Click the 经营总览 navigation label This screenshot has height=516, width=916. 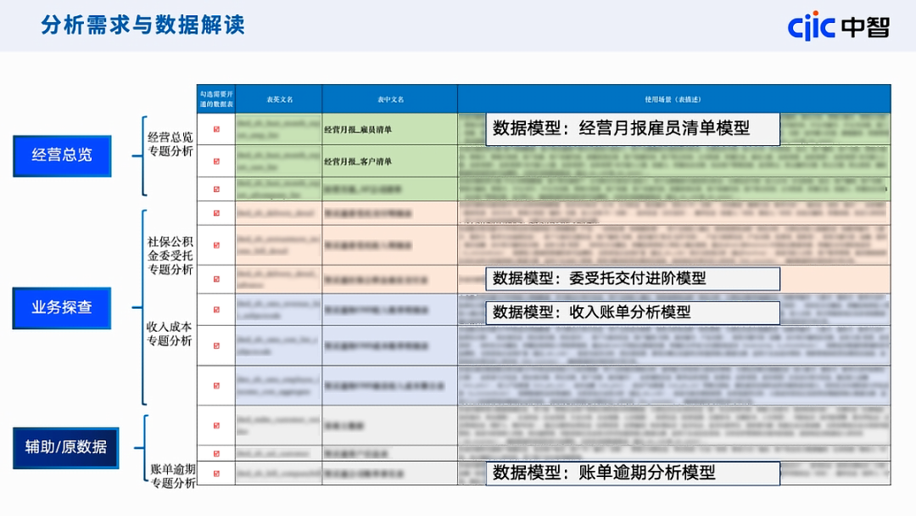click(61, 155)
